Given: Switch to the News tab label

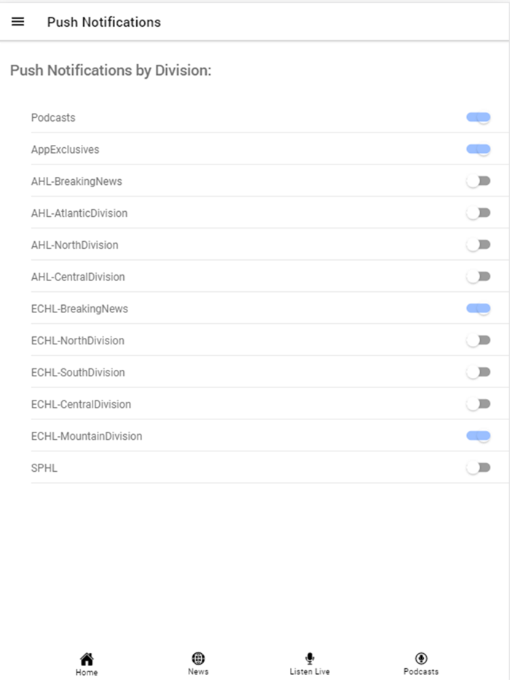Looking at the screenshot, I should coord(198,671).
